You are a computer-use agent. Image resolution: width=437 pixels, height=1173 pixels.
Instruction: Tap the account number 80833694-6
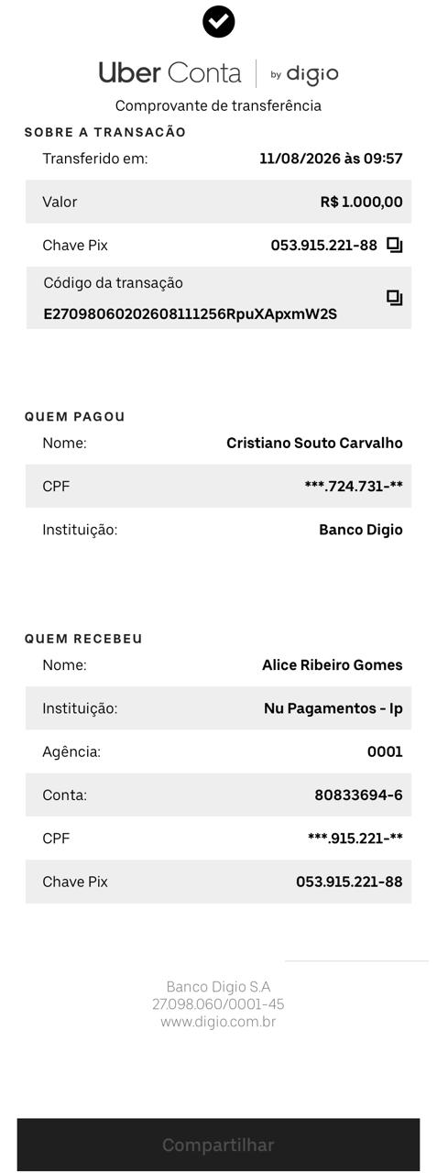(x=358, y=795)
